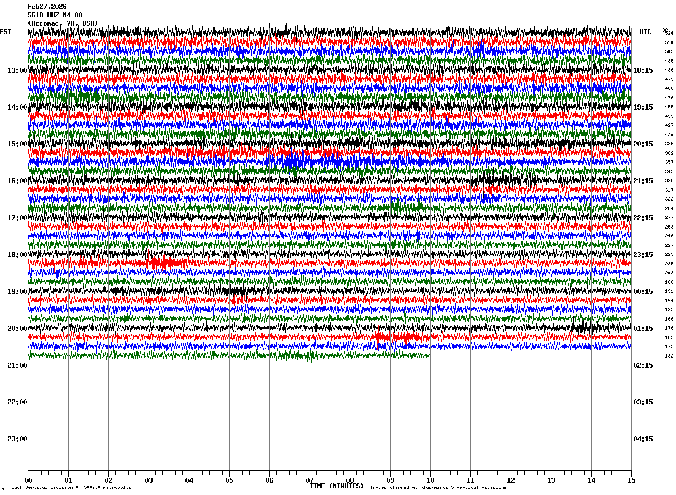Click minute axis tick label 12
Image resolution: width=676 pixels, height=495 pixels.
pos(511,480)
